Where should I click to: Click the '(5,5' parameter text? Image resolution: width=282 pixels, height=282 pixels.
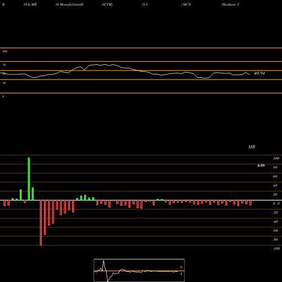point(145,5)
